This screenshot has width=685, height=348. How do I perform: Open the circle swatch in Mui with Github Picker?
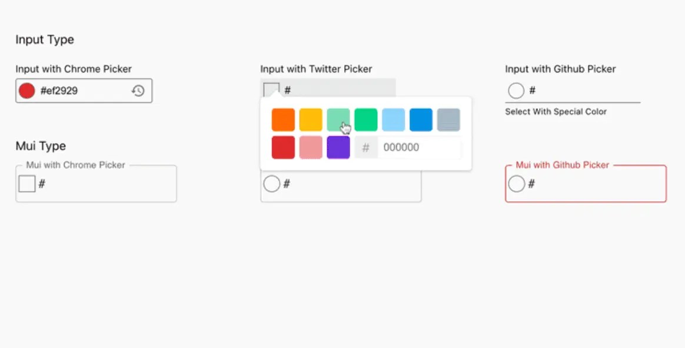(516, 183)
